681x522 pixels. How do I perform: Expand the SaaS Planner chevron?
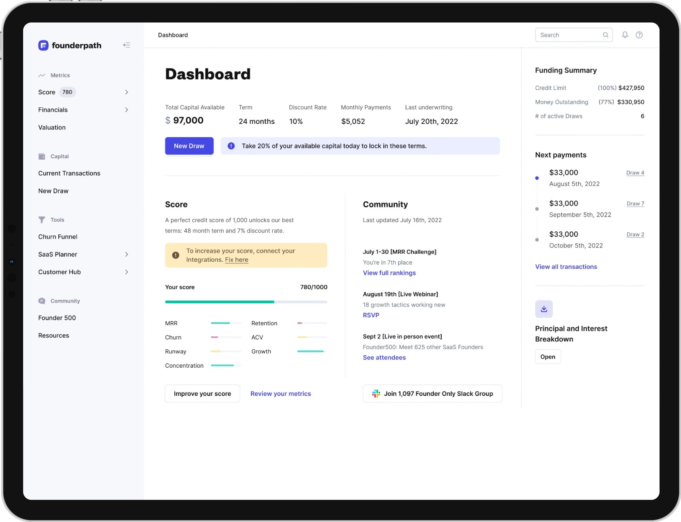tap(126, 254)
